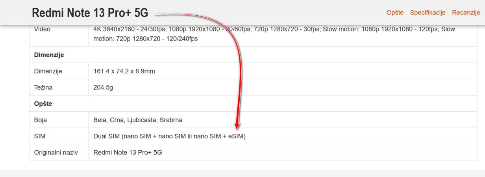Select the Redmi Note 13 Pro+ 5G table value

128,152
